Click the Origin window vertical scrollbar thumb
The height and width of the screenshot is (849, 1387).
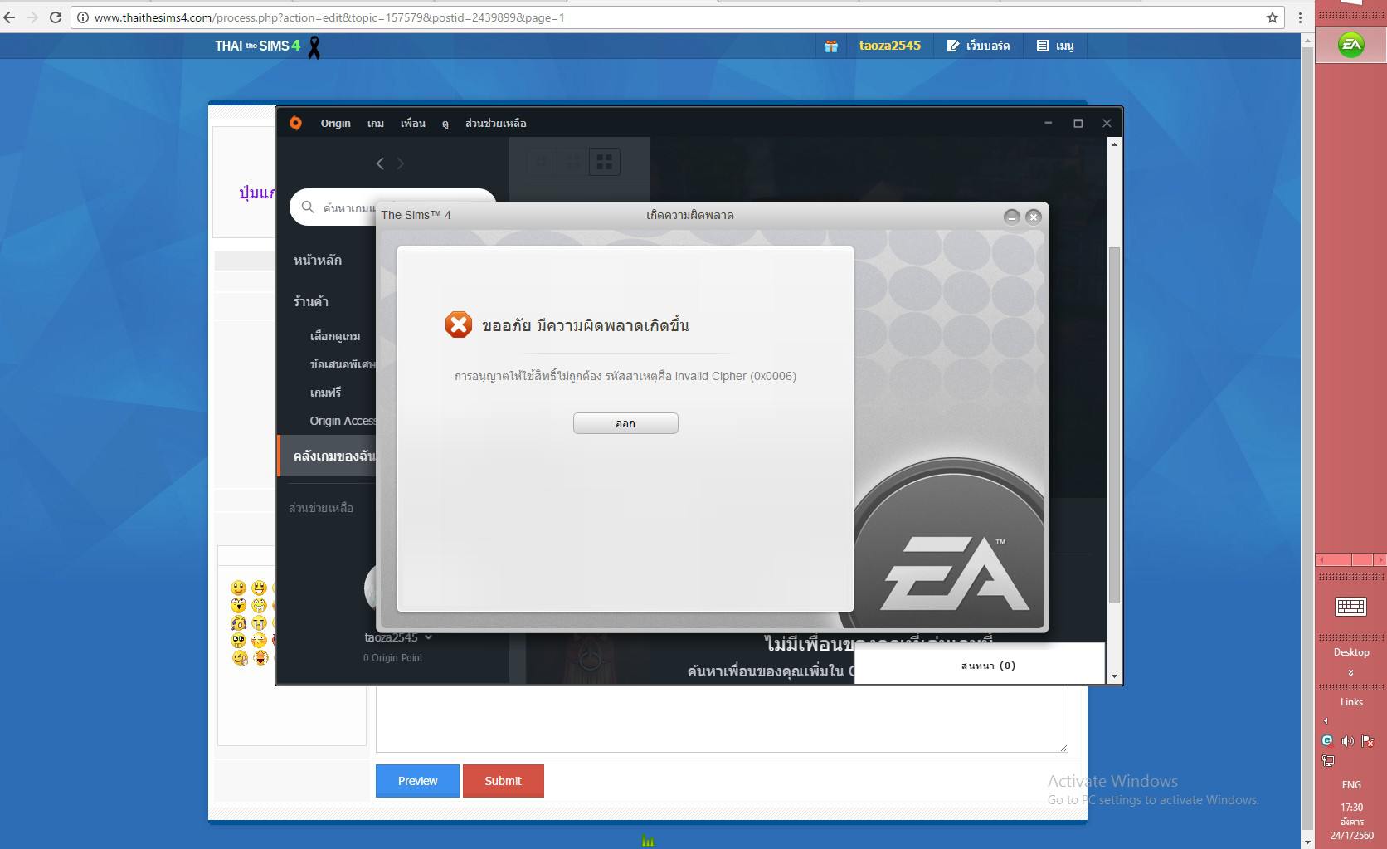pyautogui.click(x=1114, y=425)
